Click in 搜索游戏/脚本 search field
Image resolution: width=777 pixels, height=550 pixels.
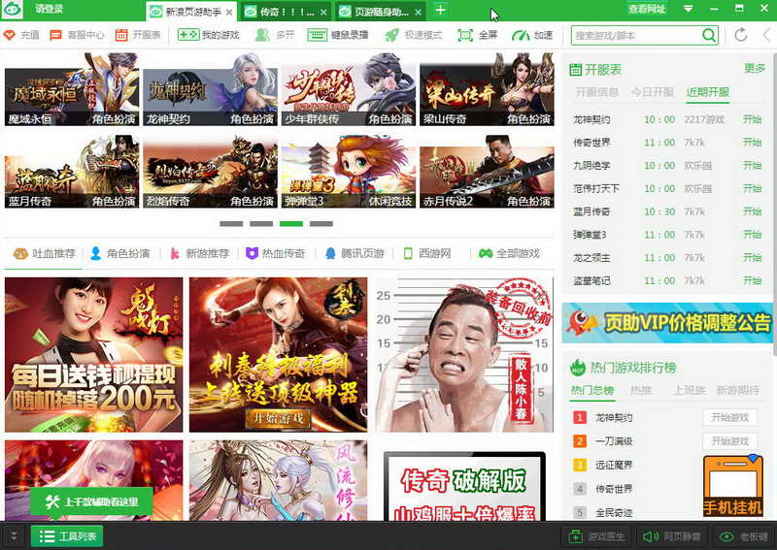click(x=637, y=36)
